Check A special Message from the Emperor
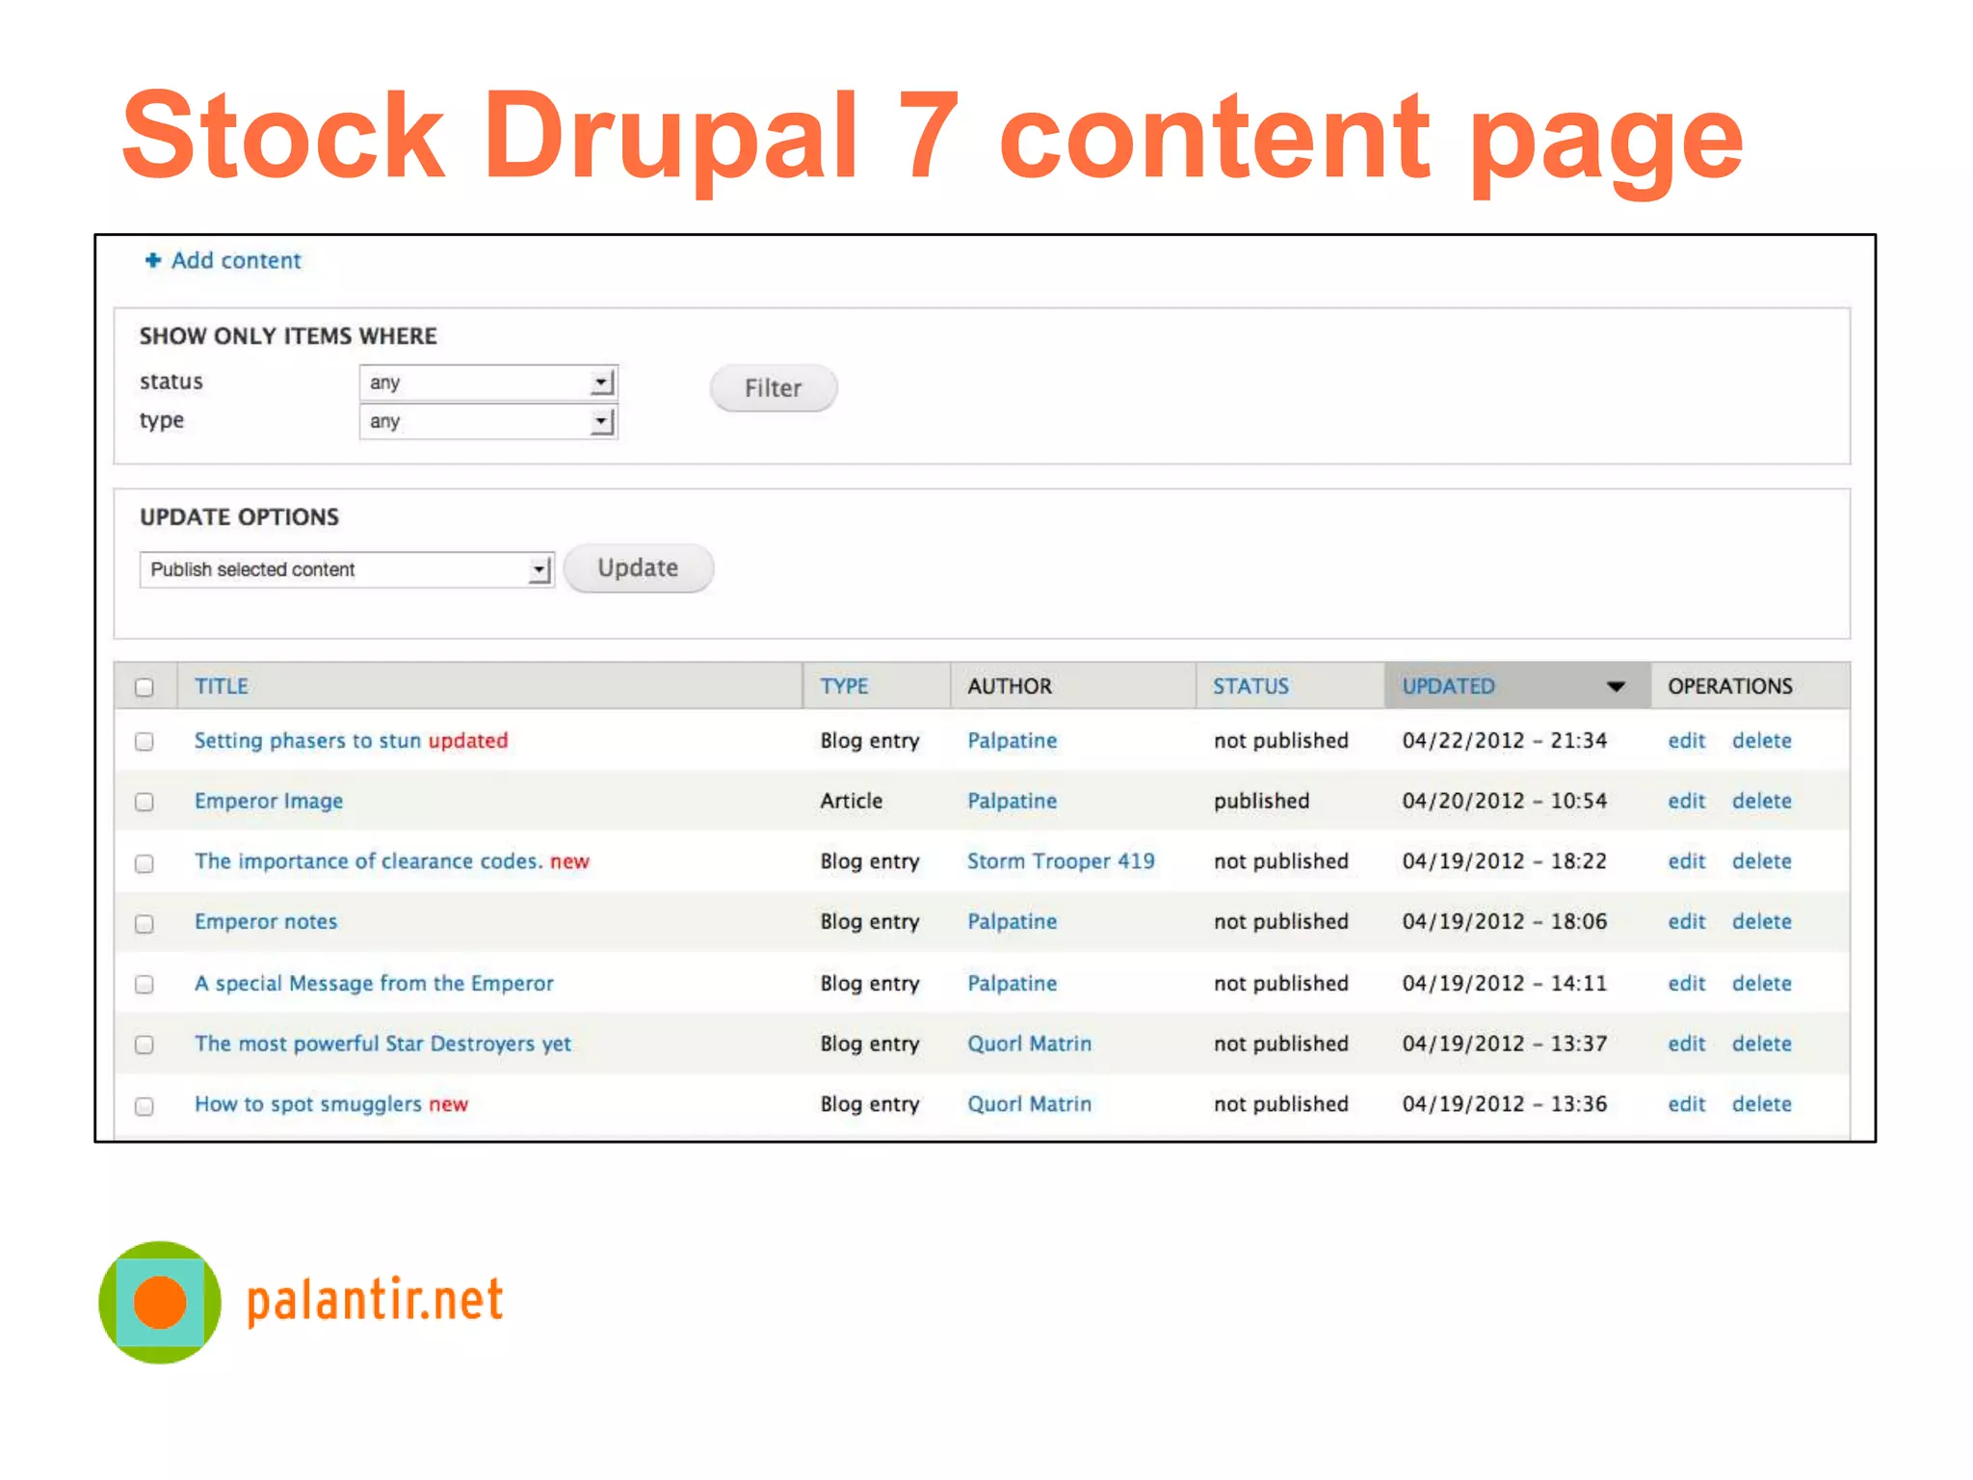The image size is (1973, 1480). tap(145, 984)
